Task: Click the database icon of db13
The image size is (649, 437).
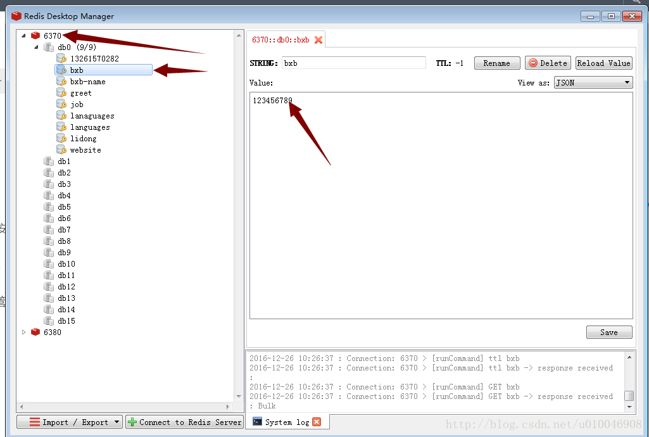Action: point(49,298)
